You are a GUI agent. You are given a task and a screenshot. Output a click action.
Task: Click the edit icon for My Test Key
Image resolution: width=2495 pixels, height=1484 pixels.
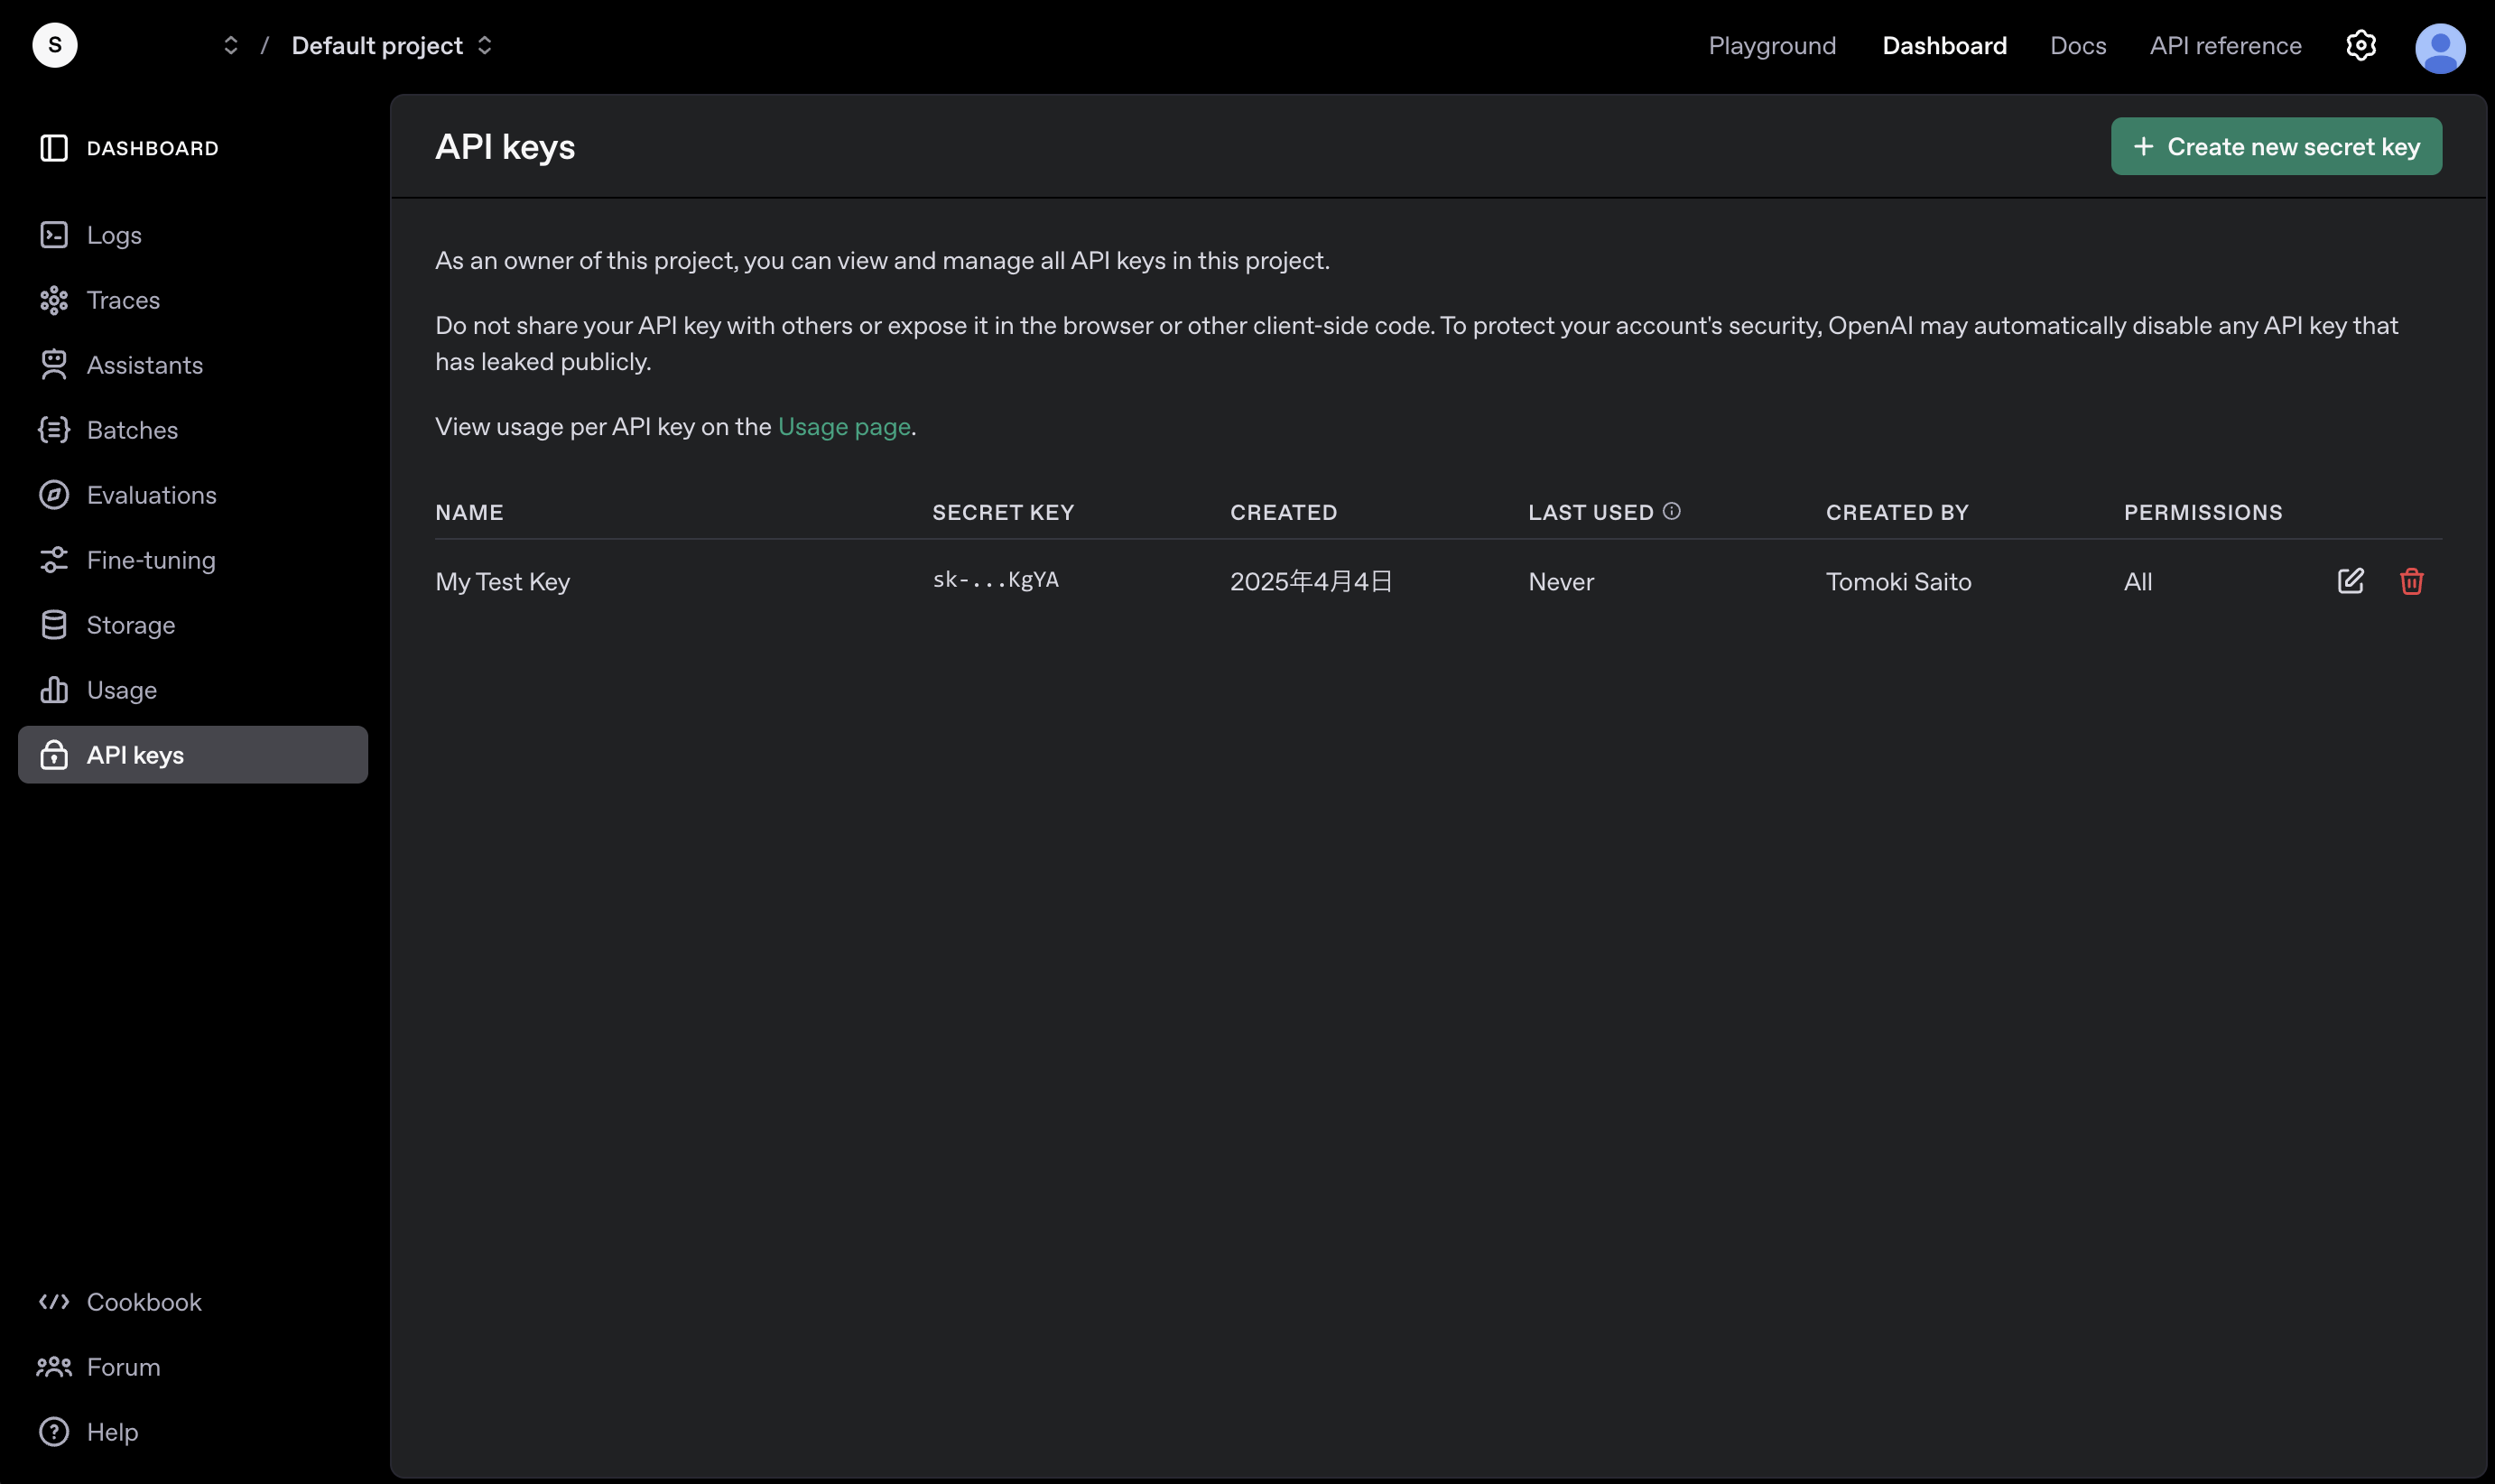coord(2350,581)
